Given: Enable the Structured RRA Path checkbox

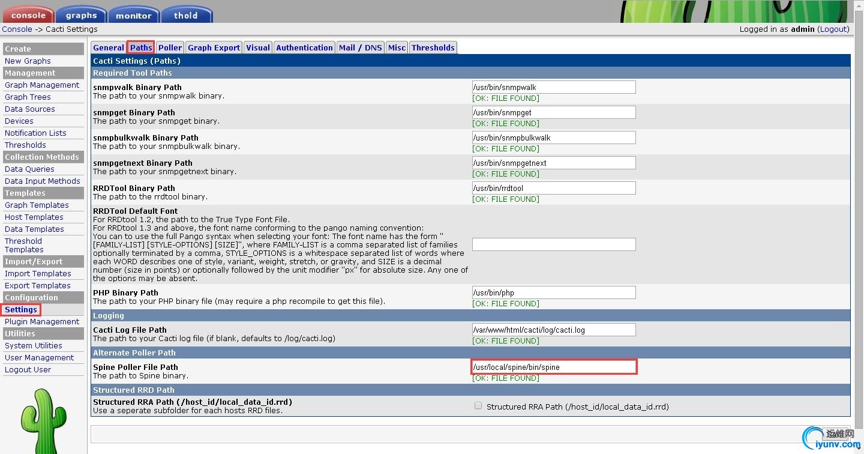Looking at the screenshot, I should tap(478, 406).
